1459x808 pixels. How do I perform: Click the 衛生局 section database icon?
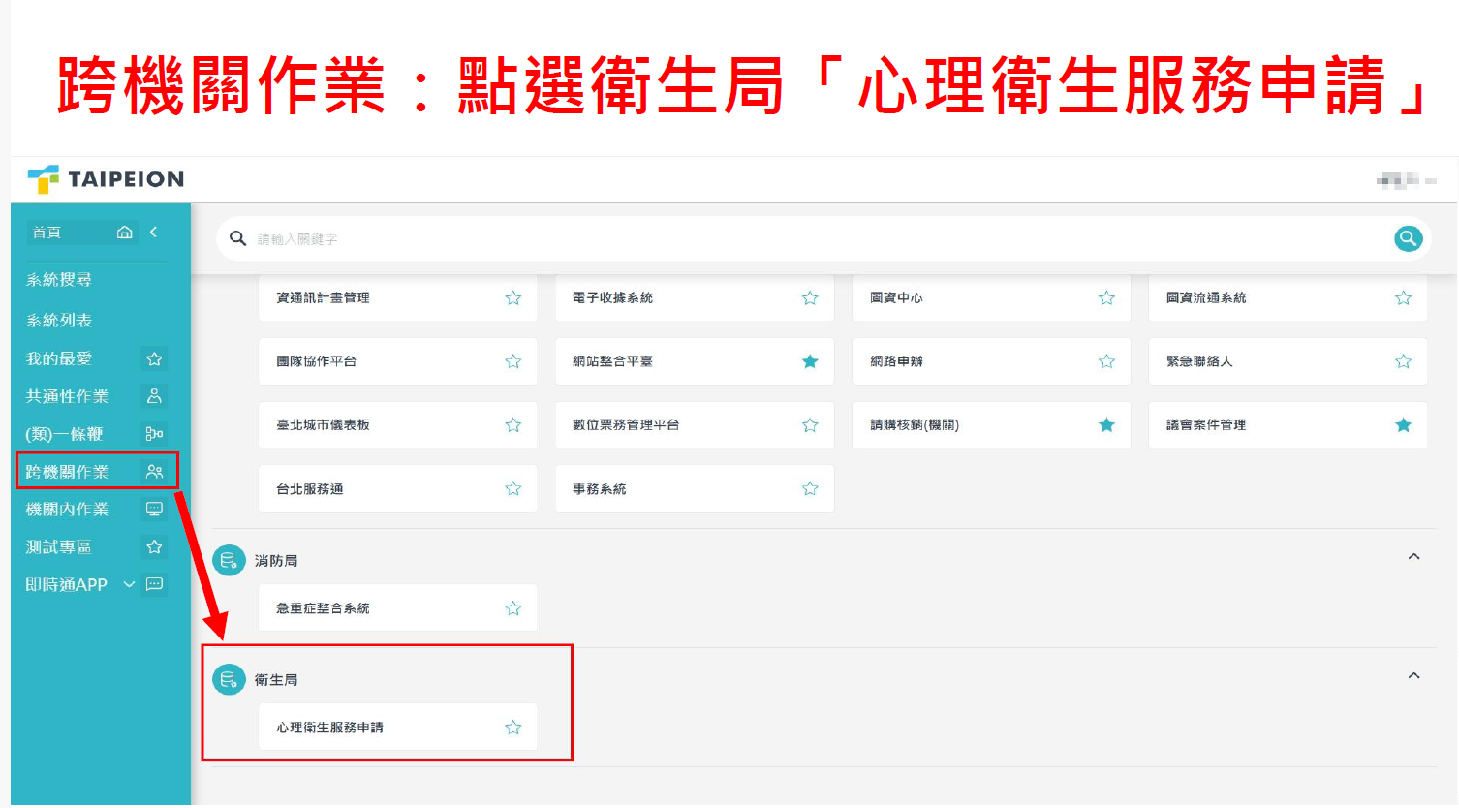point(229,679)
